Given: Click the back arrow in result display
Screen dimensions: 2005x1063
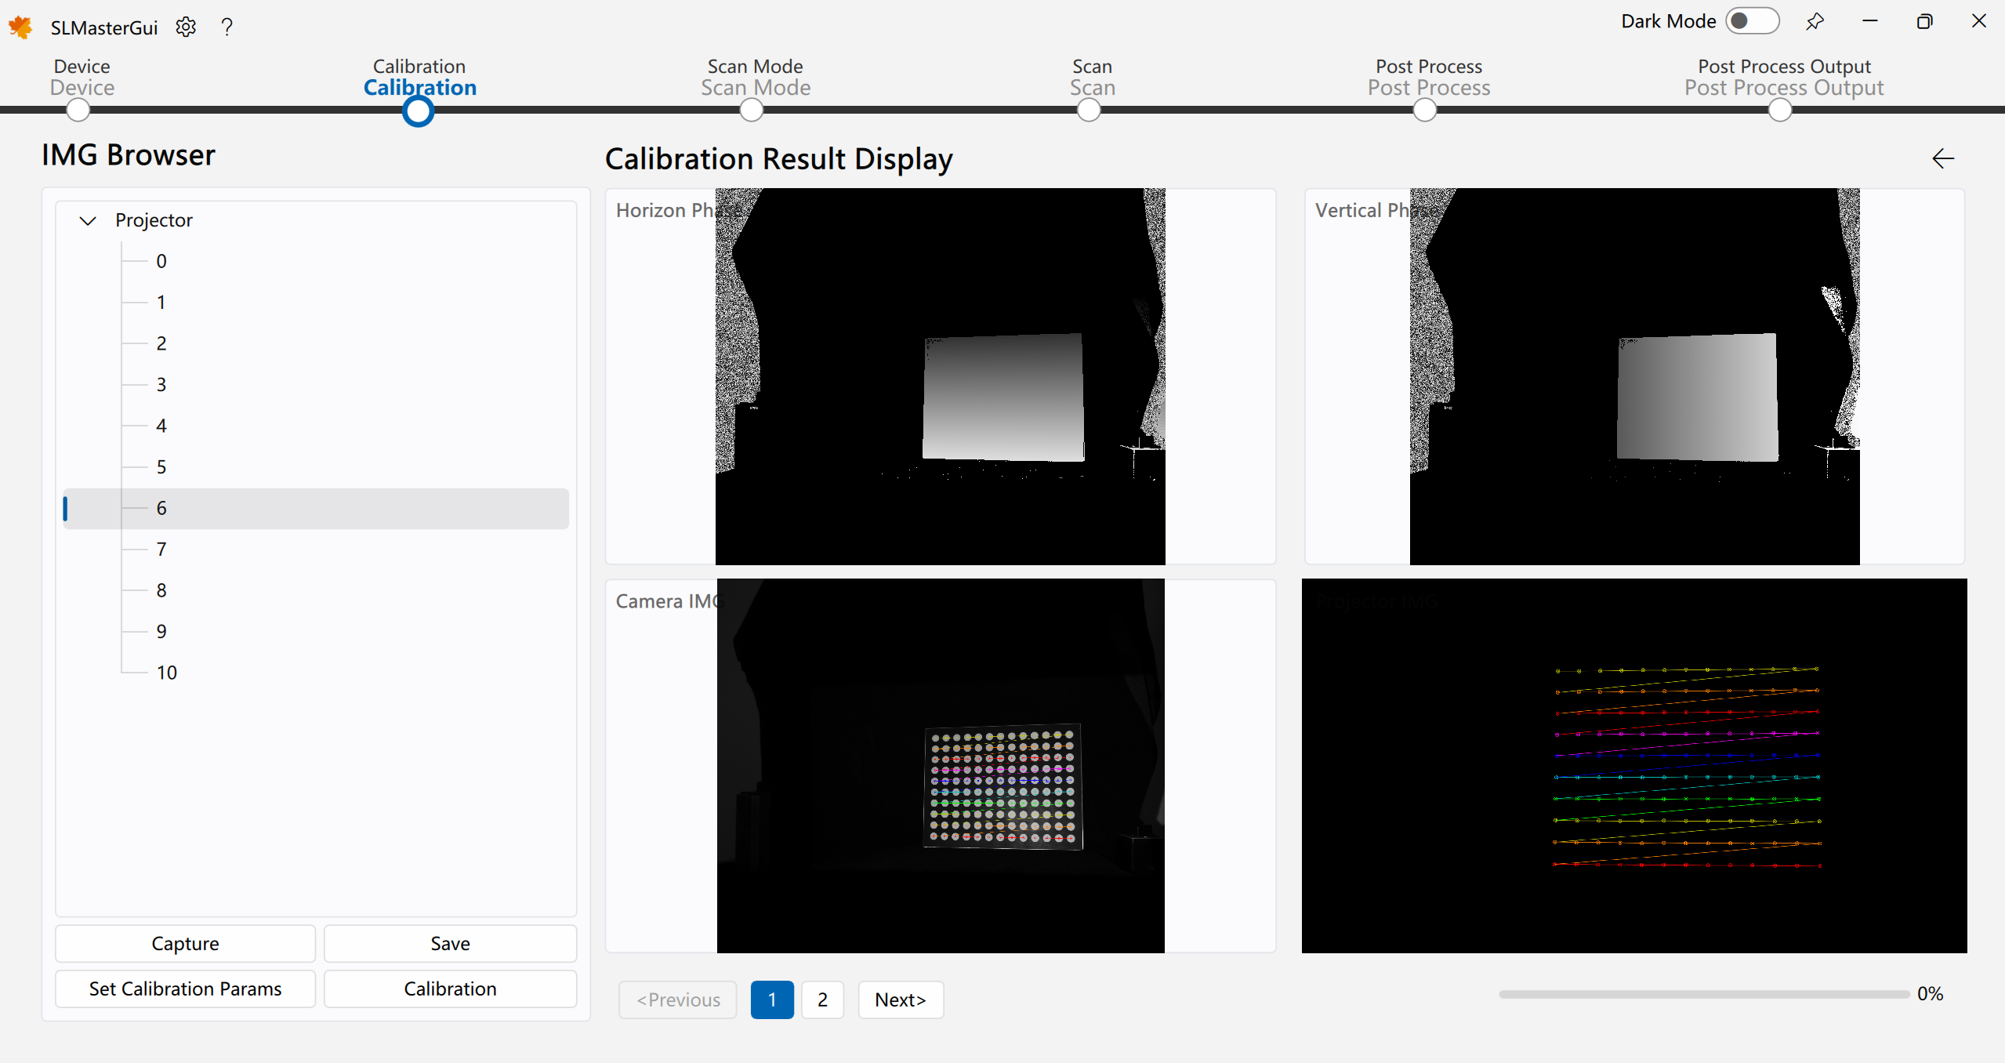Looking at the screenshot, I should [1942, 159].
